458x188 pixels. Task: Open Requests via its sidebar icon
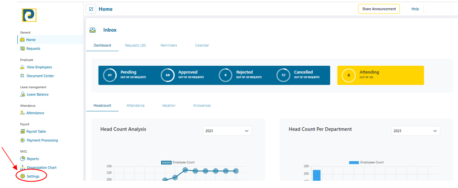tap(22, 48)
